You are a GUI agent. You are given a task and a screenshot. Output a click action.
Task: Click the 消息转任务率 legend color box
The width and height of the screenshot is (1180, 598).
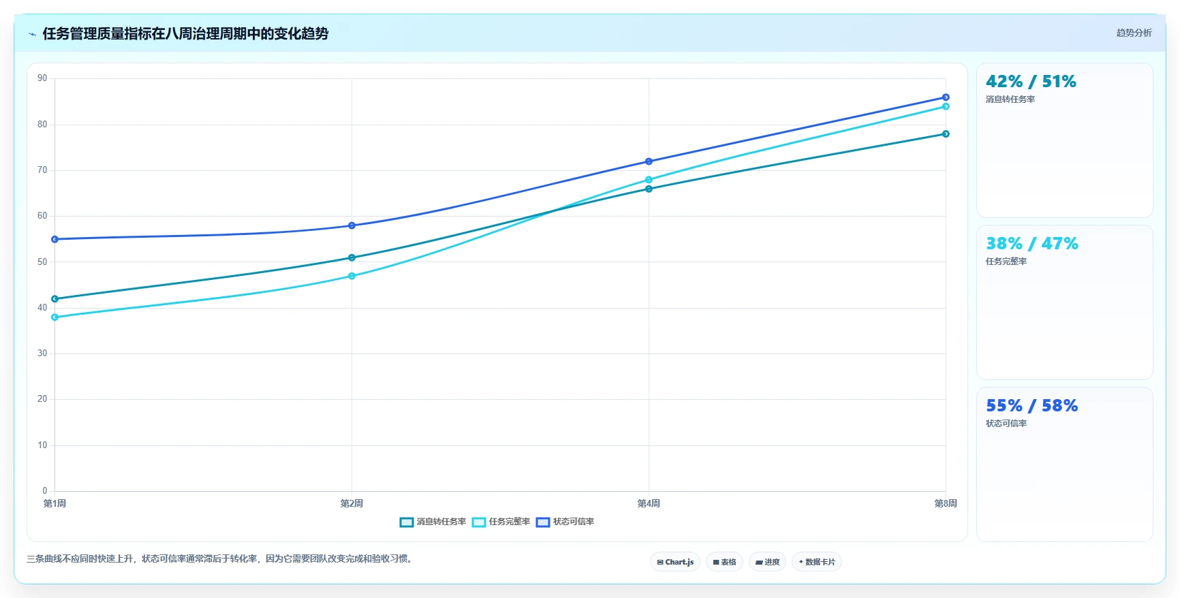click(x=407, y=522)
